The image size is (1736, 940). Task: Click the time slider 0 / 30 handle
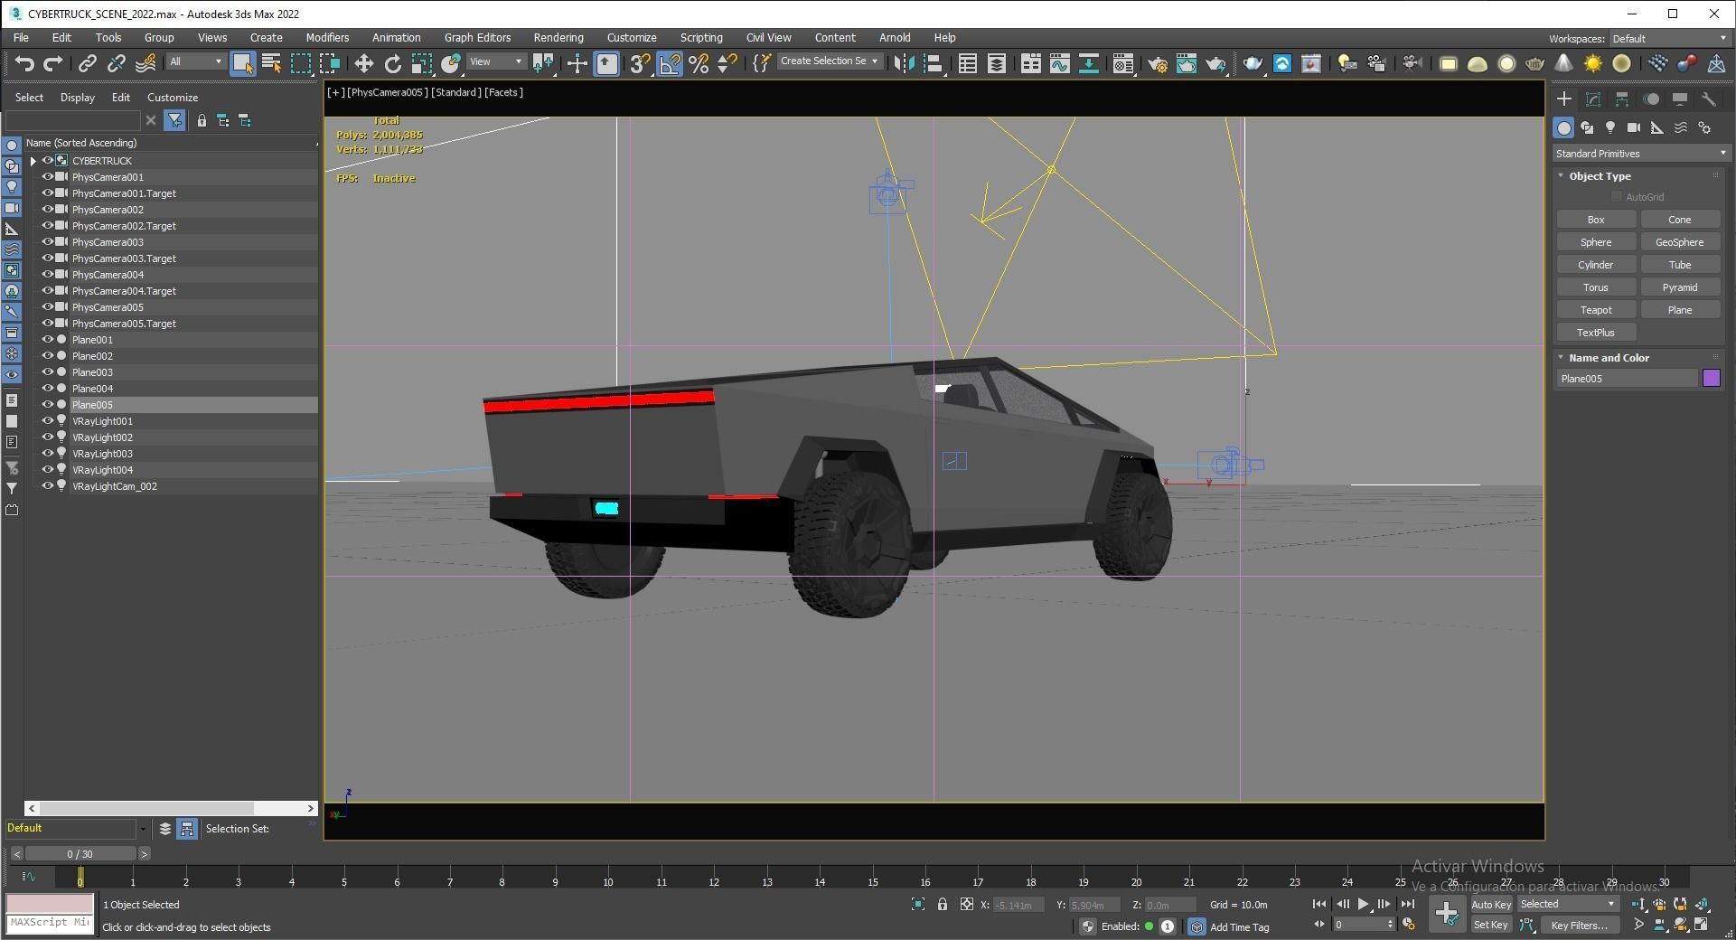80,854
